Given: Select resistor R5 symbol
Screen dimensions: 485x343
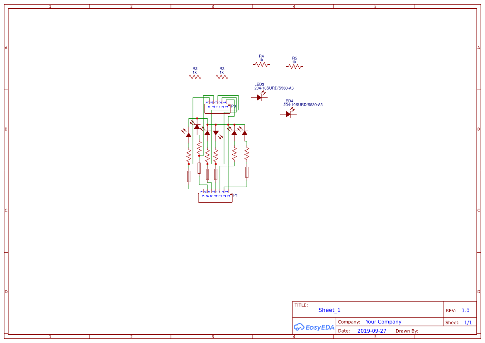Looking at the screenshot, I should (x=294, y=66).
